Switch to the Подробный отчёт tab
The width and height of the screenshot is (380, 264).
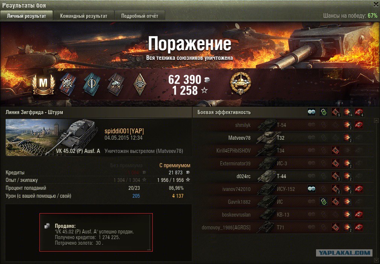click(140, 16)
